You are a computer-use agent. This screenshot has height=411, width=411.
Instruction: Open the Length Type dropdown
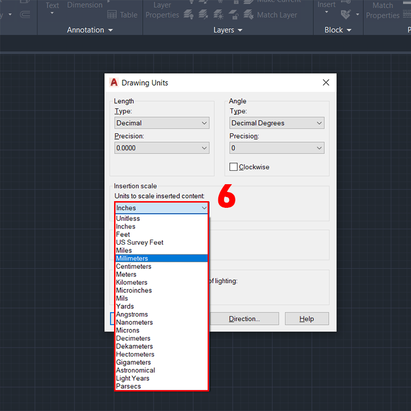[162, 123]
